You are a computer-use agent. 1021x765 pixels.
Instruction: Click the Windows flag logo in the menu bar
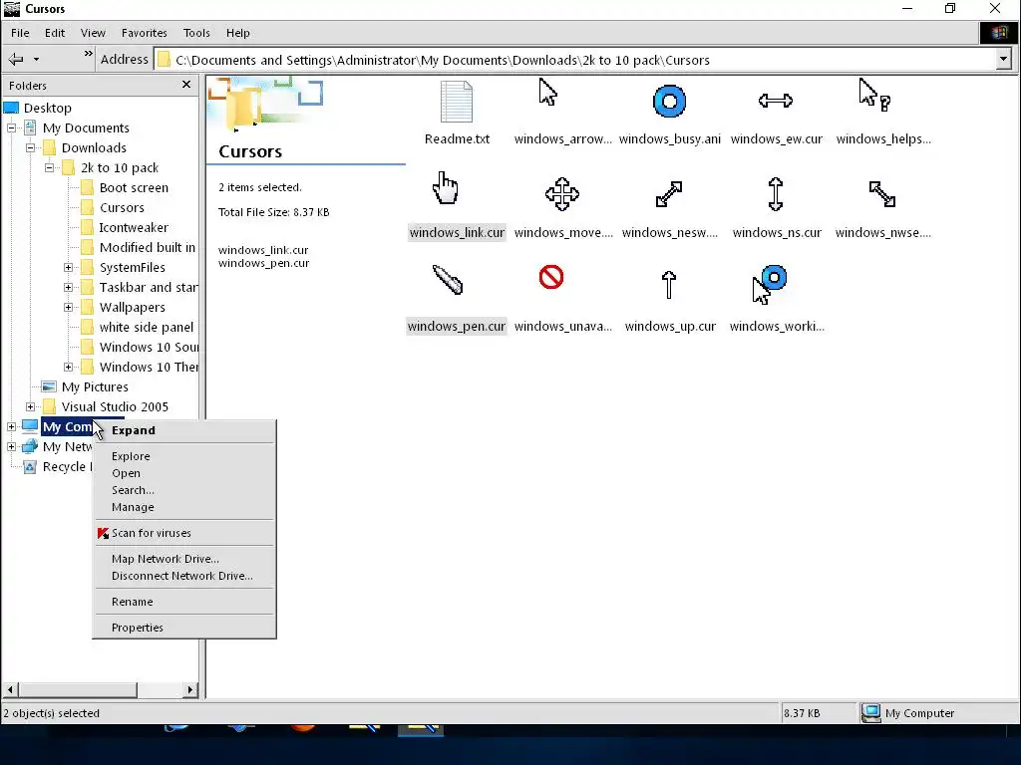(999, 33)
